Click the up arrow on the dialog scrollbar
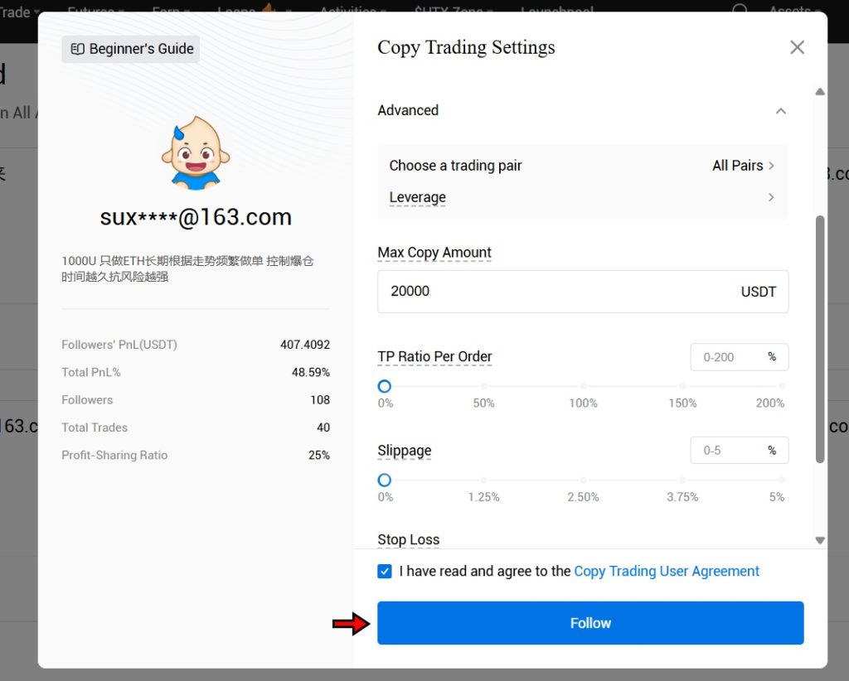 (x=820, y=91)
